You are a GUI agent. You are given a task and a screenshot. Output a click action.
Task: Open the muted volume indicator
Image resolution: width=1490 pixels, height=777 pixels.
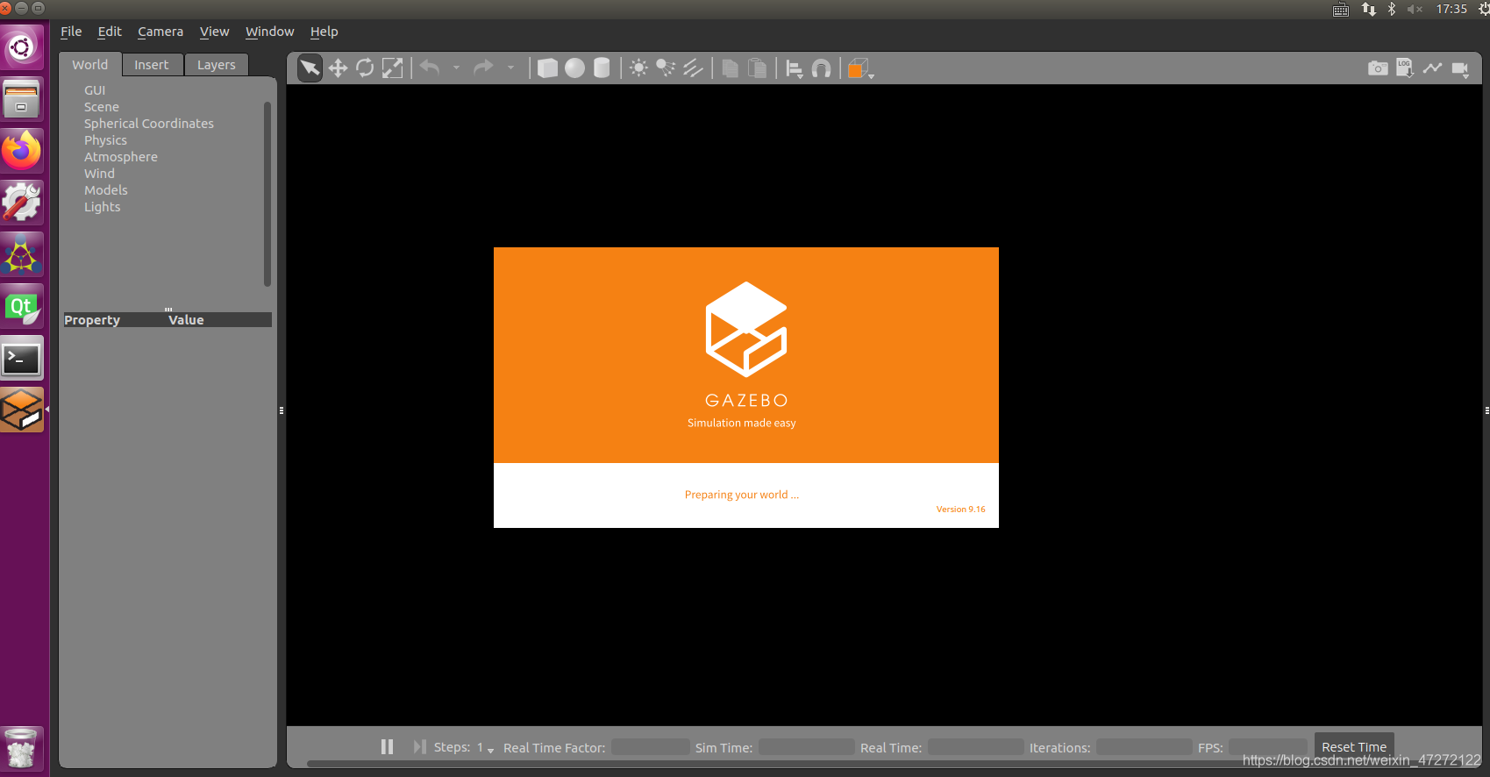[1415, 9]
